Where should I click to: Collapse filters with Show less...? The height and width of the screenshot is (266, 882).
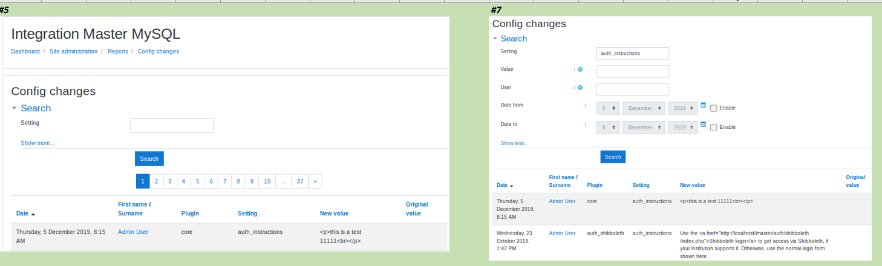pyautogui.click(x=514, y=143)
